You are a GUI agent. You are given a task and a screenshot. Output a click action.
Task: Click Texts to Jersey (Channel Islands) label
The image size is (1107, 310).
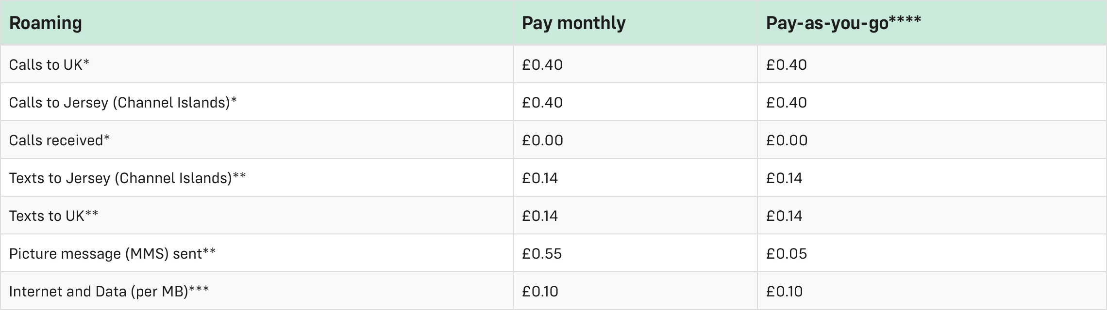point(127,178)
